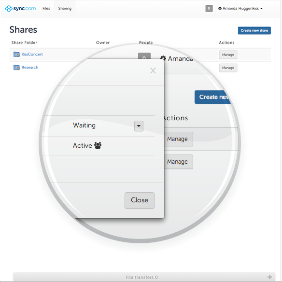Image resolution: width=282 pixels, height=282 pixels.
Task: Expand the Waiting status dropdown arrow
Action: coord(139,126)
